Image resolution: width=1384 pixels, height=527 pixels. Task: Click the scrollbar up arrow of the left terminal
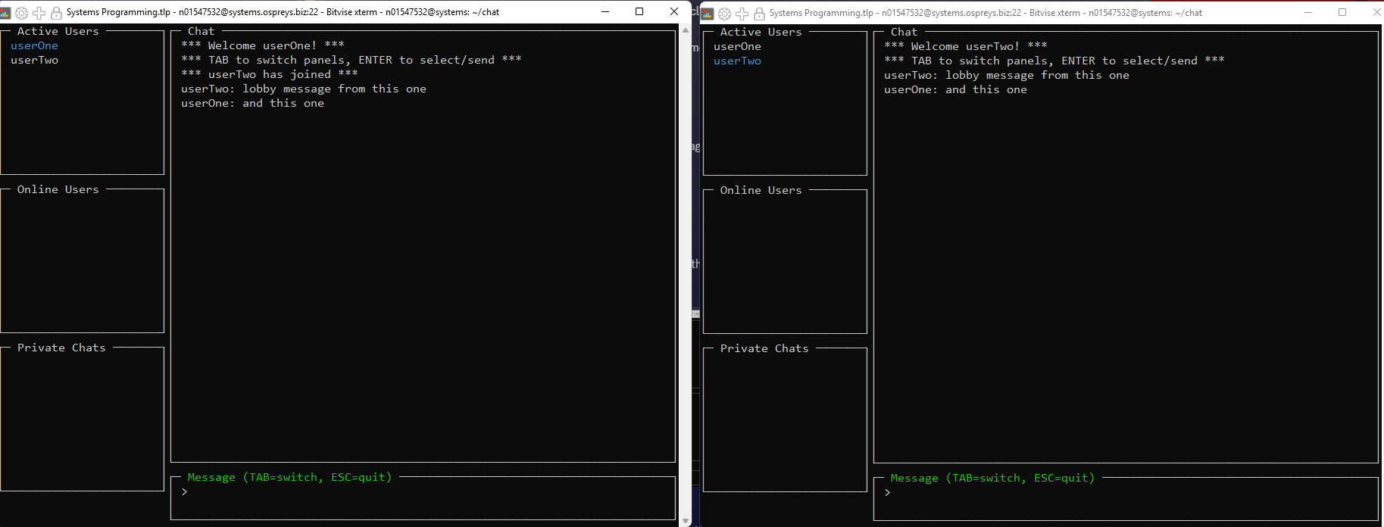[x=686, y=31]
